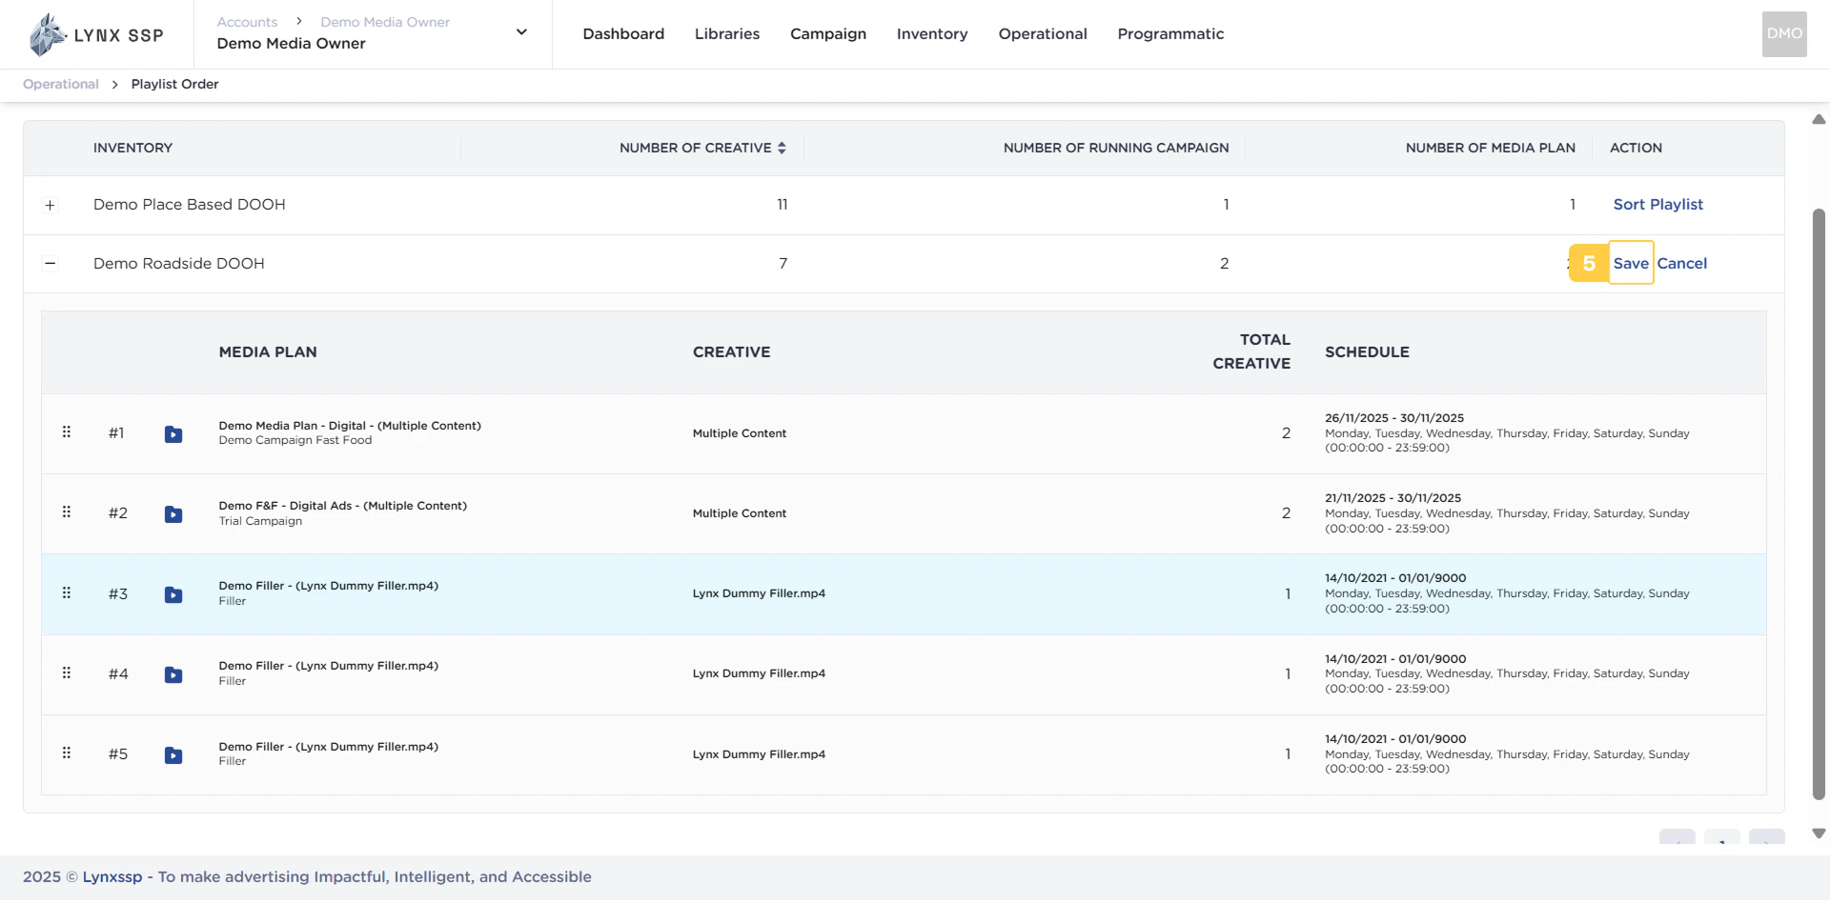Open the Demo Media Owner account dropdown
Viewport: 1830px width, 903px height.
pyautogui.click(x=521, y=32)
